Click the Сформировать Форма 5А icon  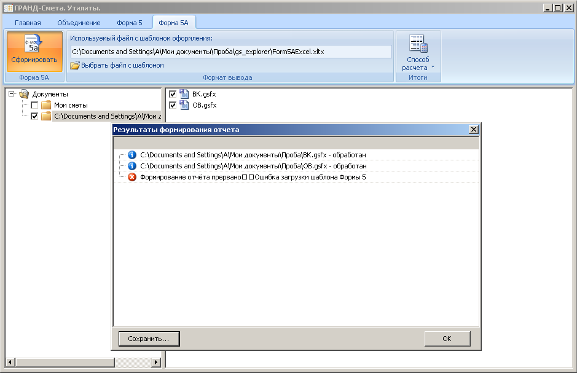coord(33,43)
